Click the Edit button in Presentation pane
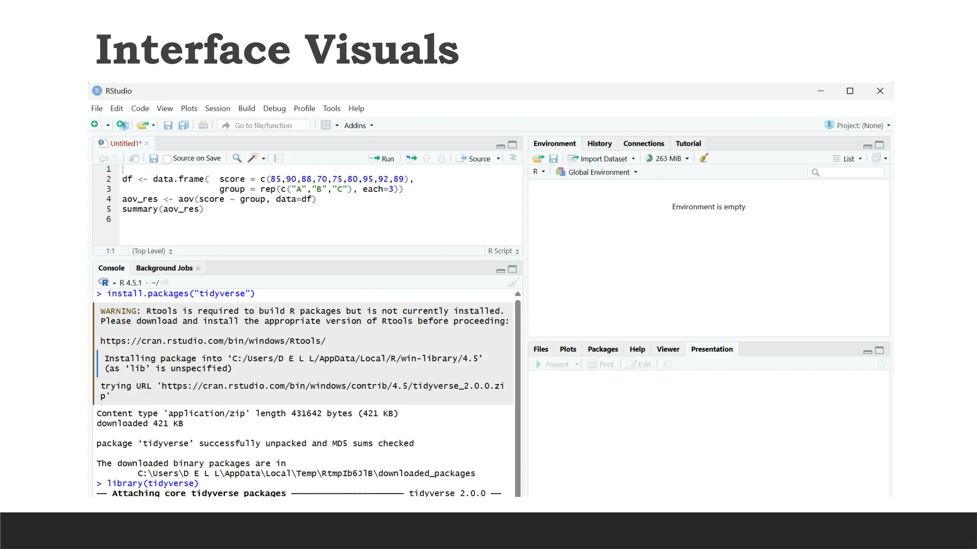 639,365
